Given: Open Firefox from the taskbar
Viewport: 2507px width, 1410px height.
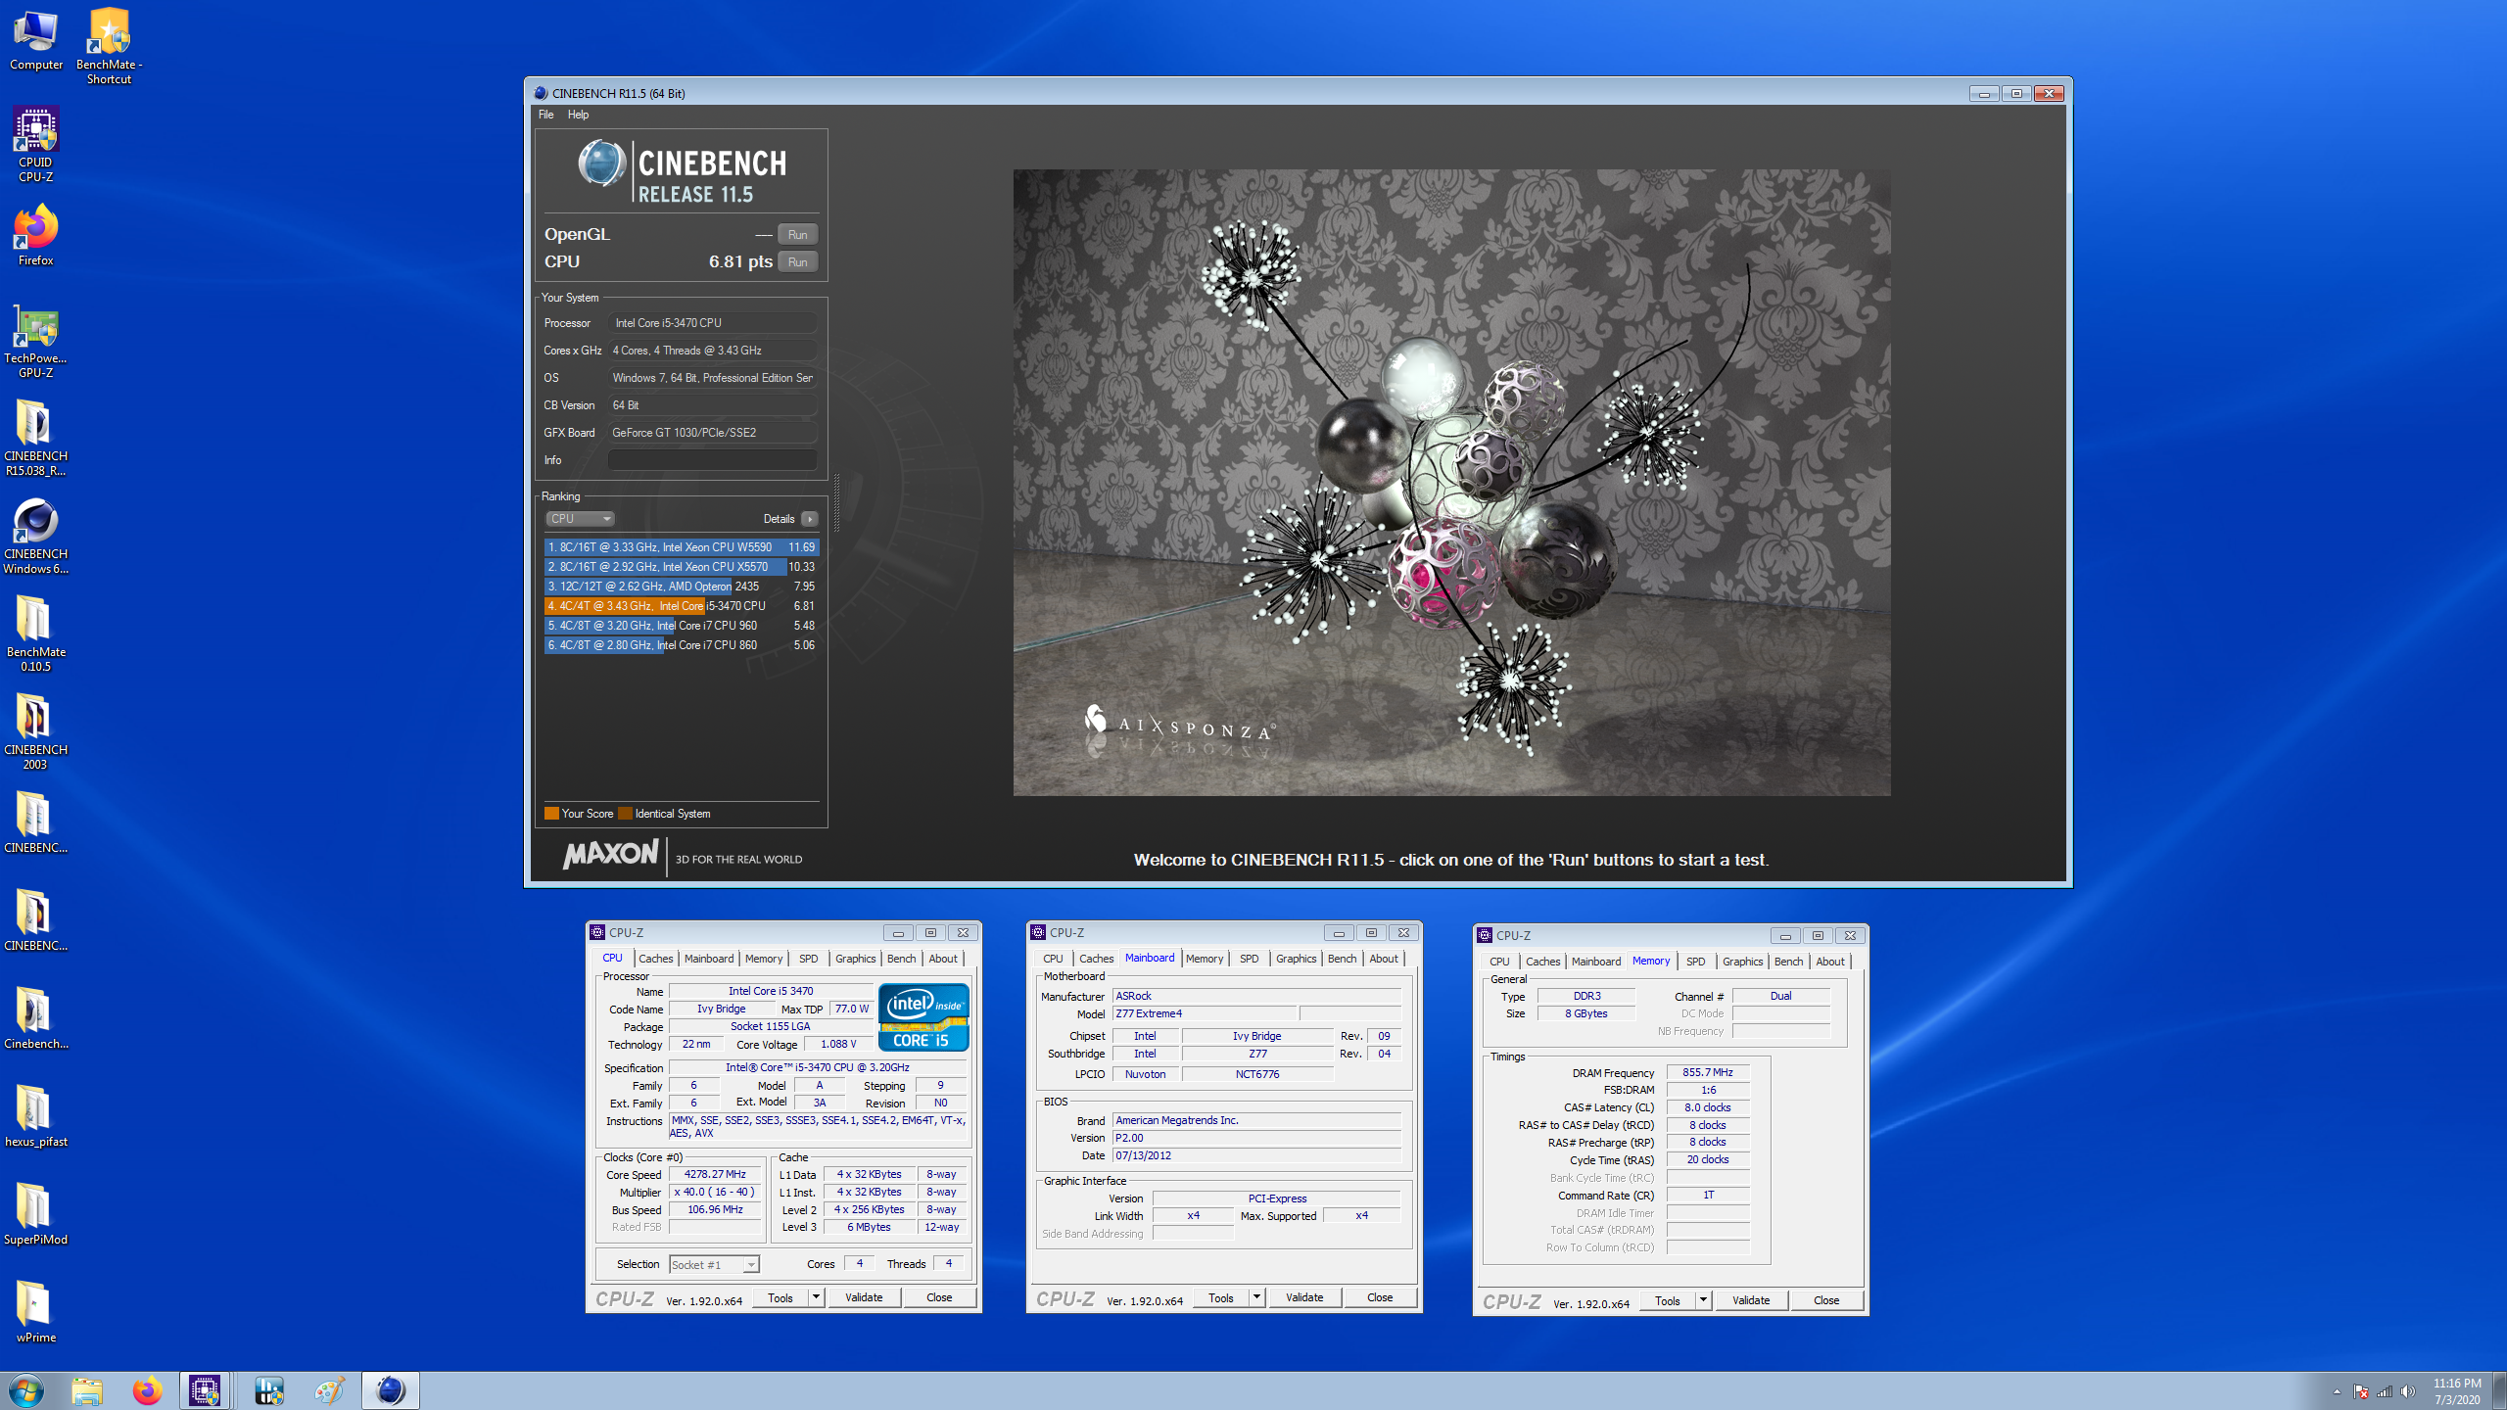Looking at the screenshot, I should (148, 1390).
